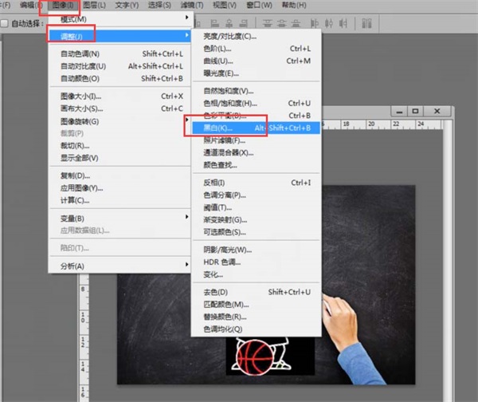Open the 图像旋转(G) entry
478x402 pixels.
point(120,121)
